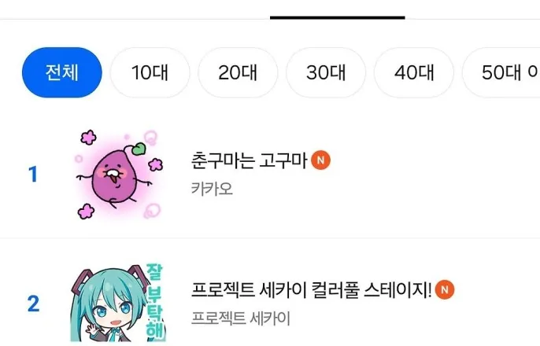Open the purple sweet potato emoticon thumbnail

[118, 175]
